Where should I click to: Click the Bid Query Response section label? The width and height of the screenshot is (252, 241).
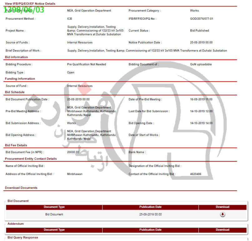[23, 238]
